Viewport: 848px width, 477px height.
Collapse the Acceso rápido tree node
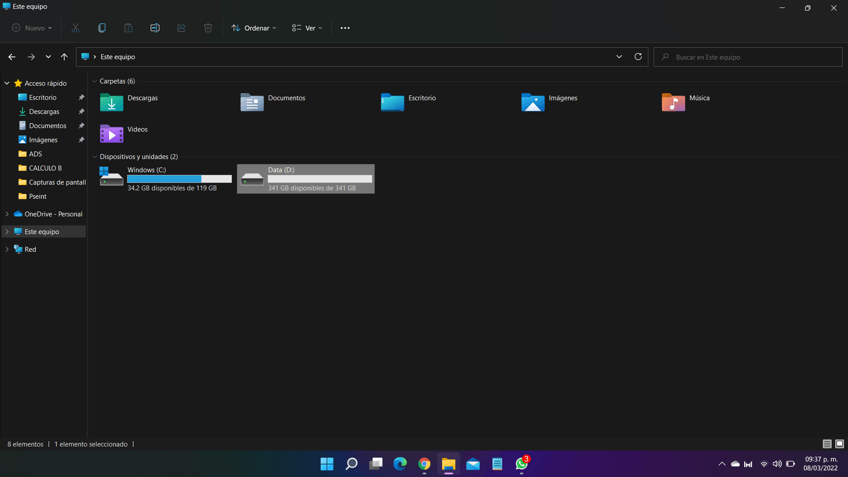(7, 83)
